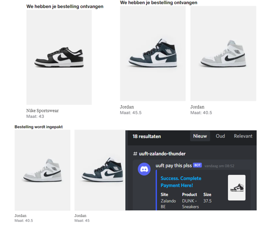Open the Nike Sportswear size 43 shoe image
The image size is (265, 228).
pos(59,57)
